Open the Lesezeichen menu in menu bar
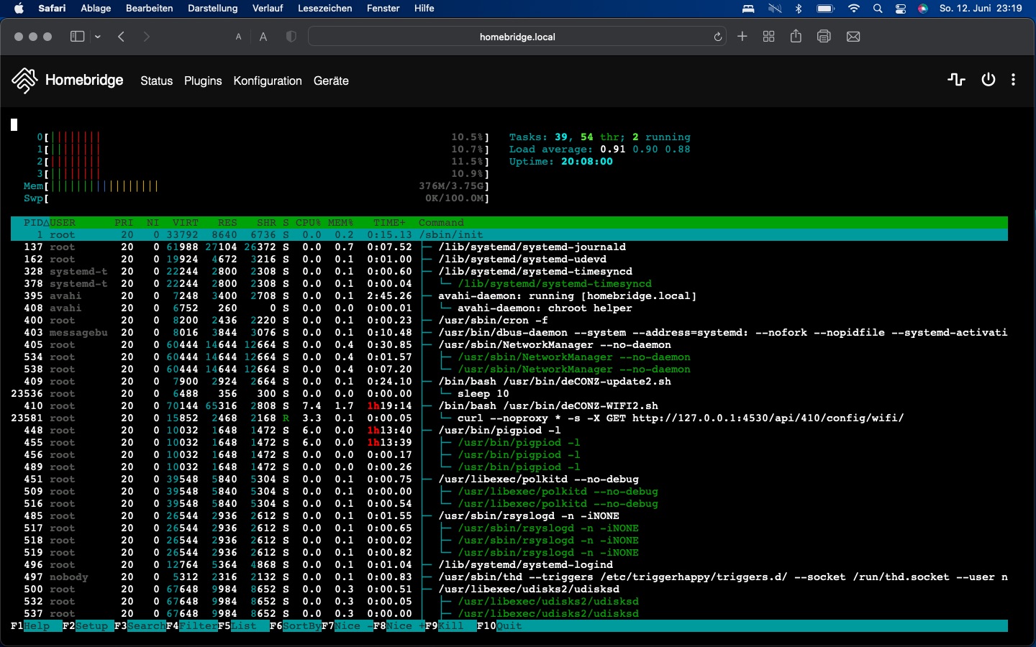Image resolution: width=1036 pixels, height=647 pixels. 324,9
